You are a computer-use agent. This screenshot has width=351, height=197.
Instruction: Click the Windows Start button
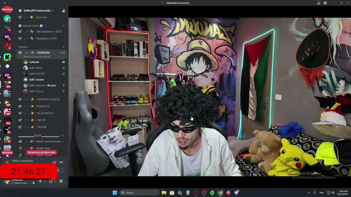pyautogui.click(x=115, y=193)
